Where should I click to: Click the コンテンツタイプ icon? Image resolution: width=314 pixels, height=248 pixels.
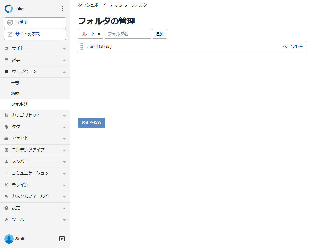[6, 150]
